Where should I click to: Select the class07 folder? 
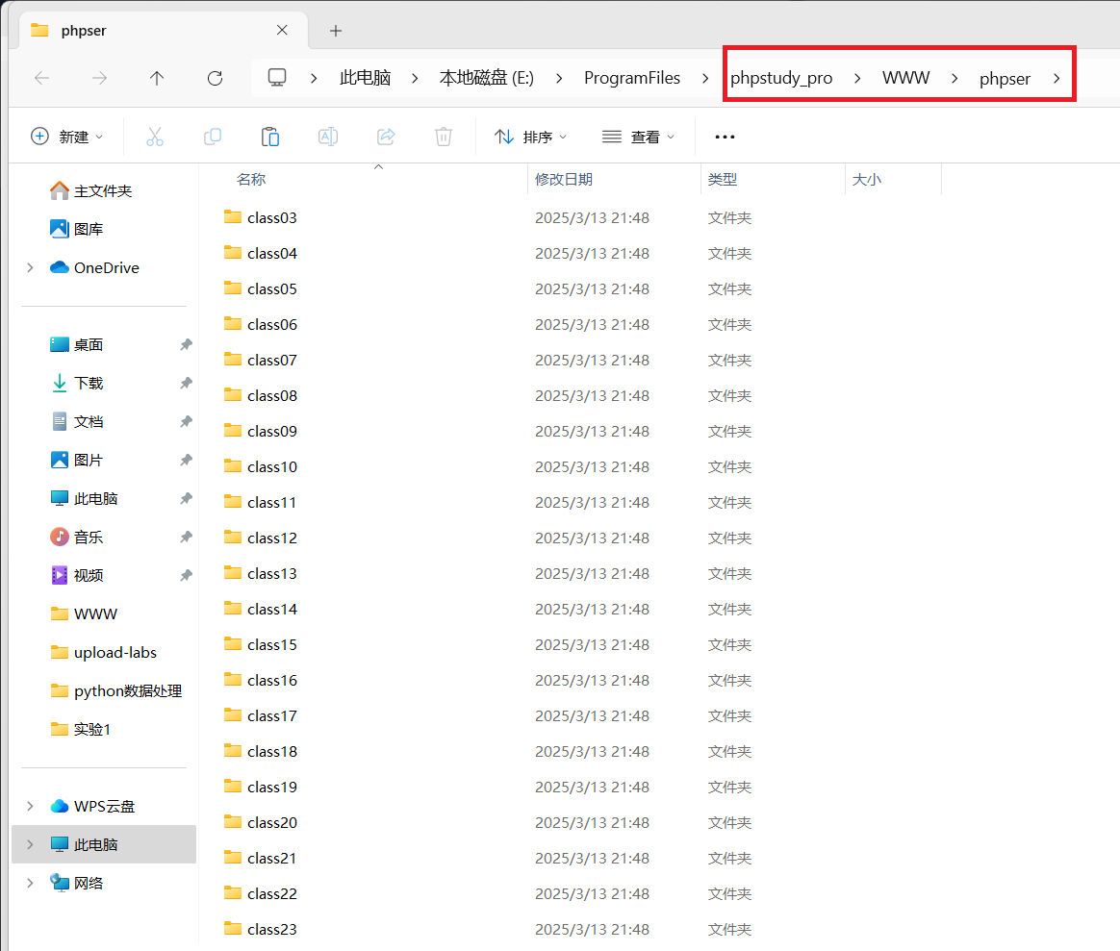coord(272,361)
